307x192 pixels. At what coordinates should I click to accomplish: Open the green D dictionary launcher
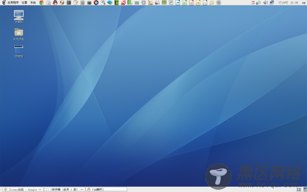(x=117, y=3)
